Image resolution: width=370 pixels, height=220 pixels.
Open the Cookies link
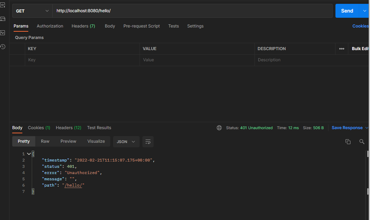[x=360, y=26]
